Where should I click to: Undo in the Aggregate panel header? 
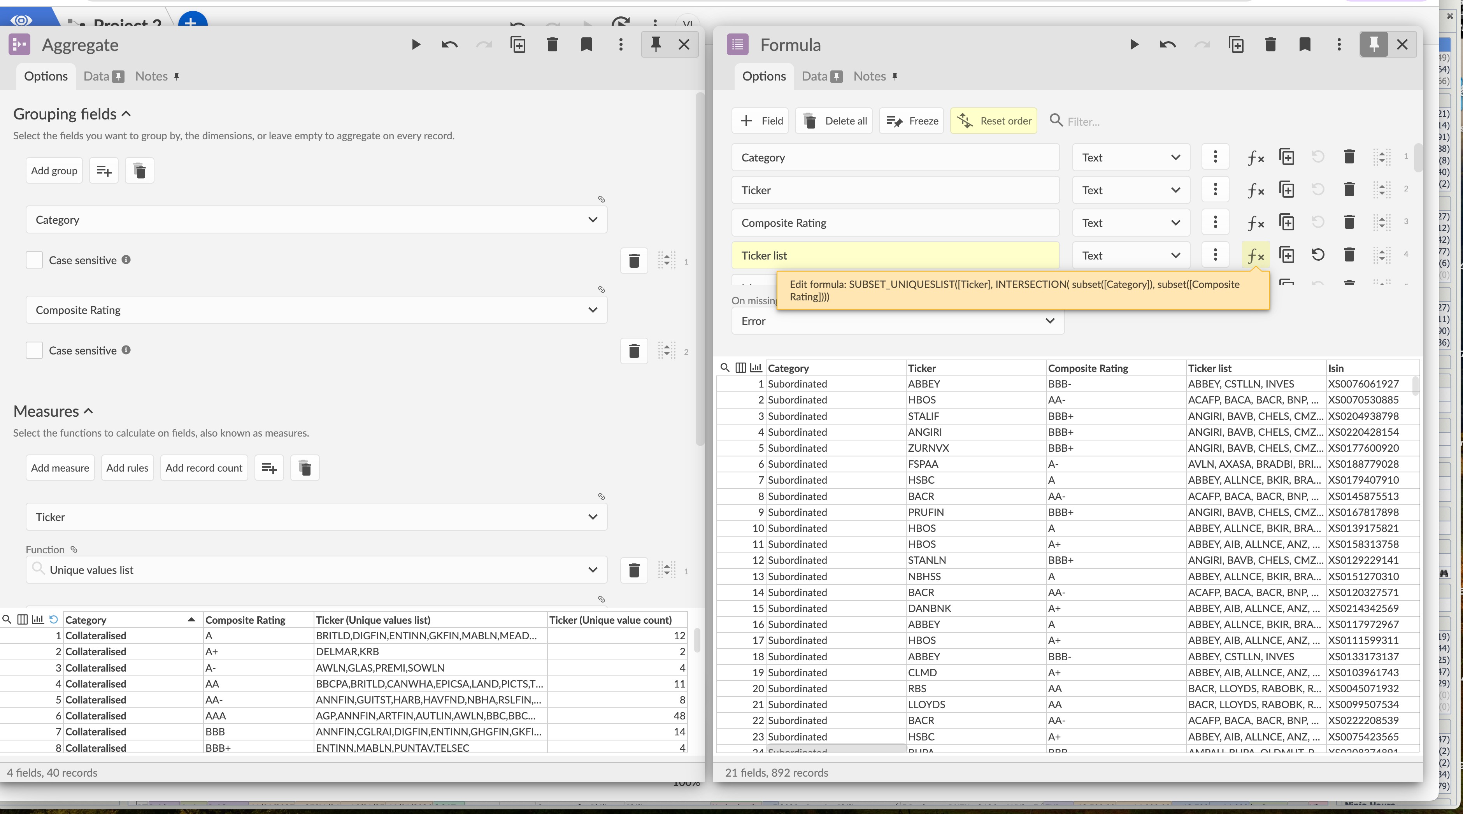tap(449, 44)
